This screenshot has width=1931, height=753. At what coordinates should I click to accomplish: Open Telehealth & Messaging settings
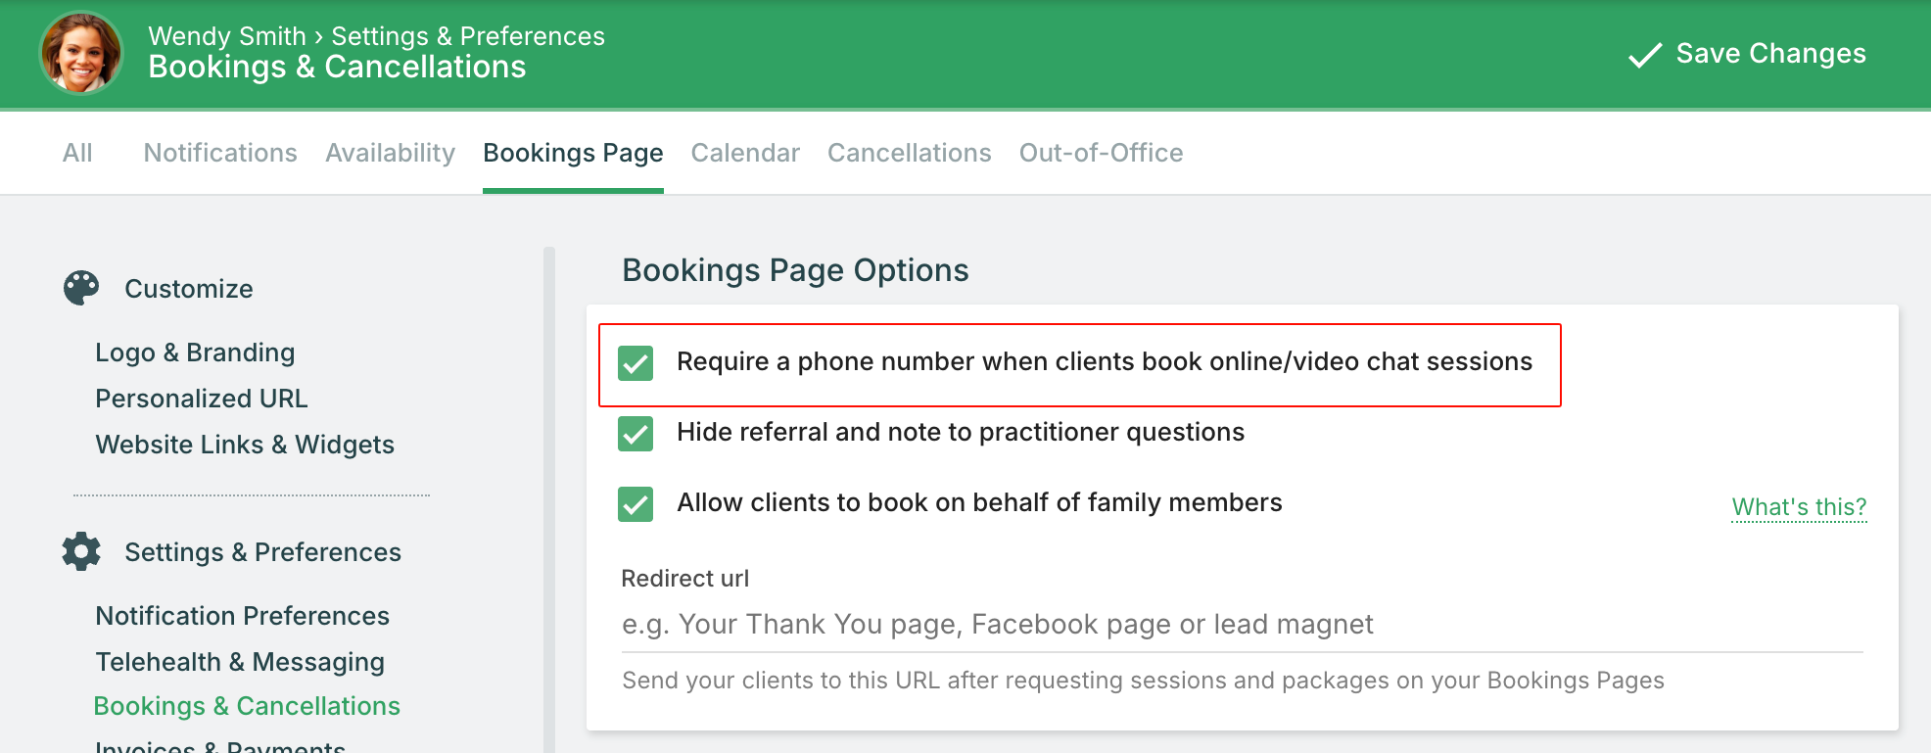pyautogui.click(x=240, y=662)
